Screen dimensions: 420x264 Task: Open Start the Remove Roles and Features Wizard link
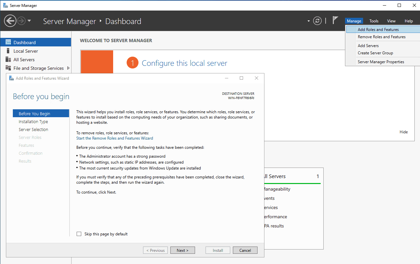[x=114, y=138]
